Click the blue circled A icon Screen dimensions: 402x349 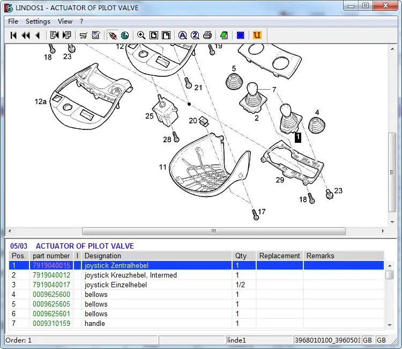pos(182,35)
